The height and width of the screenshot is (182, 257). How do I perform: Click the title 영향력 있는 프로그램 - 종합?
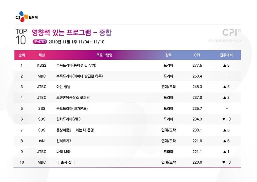72,32
